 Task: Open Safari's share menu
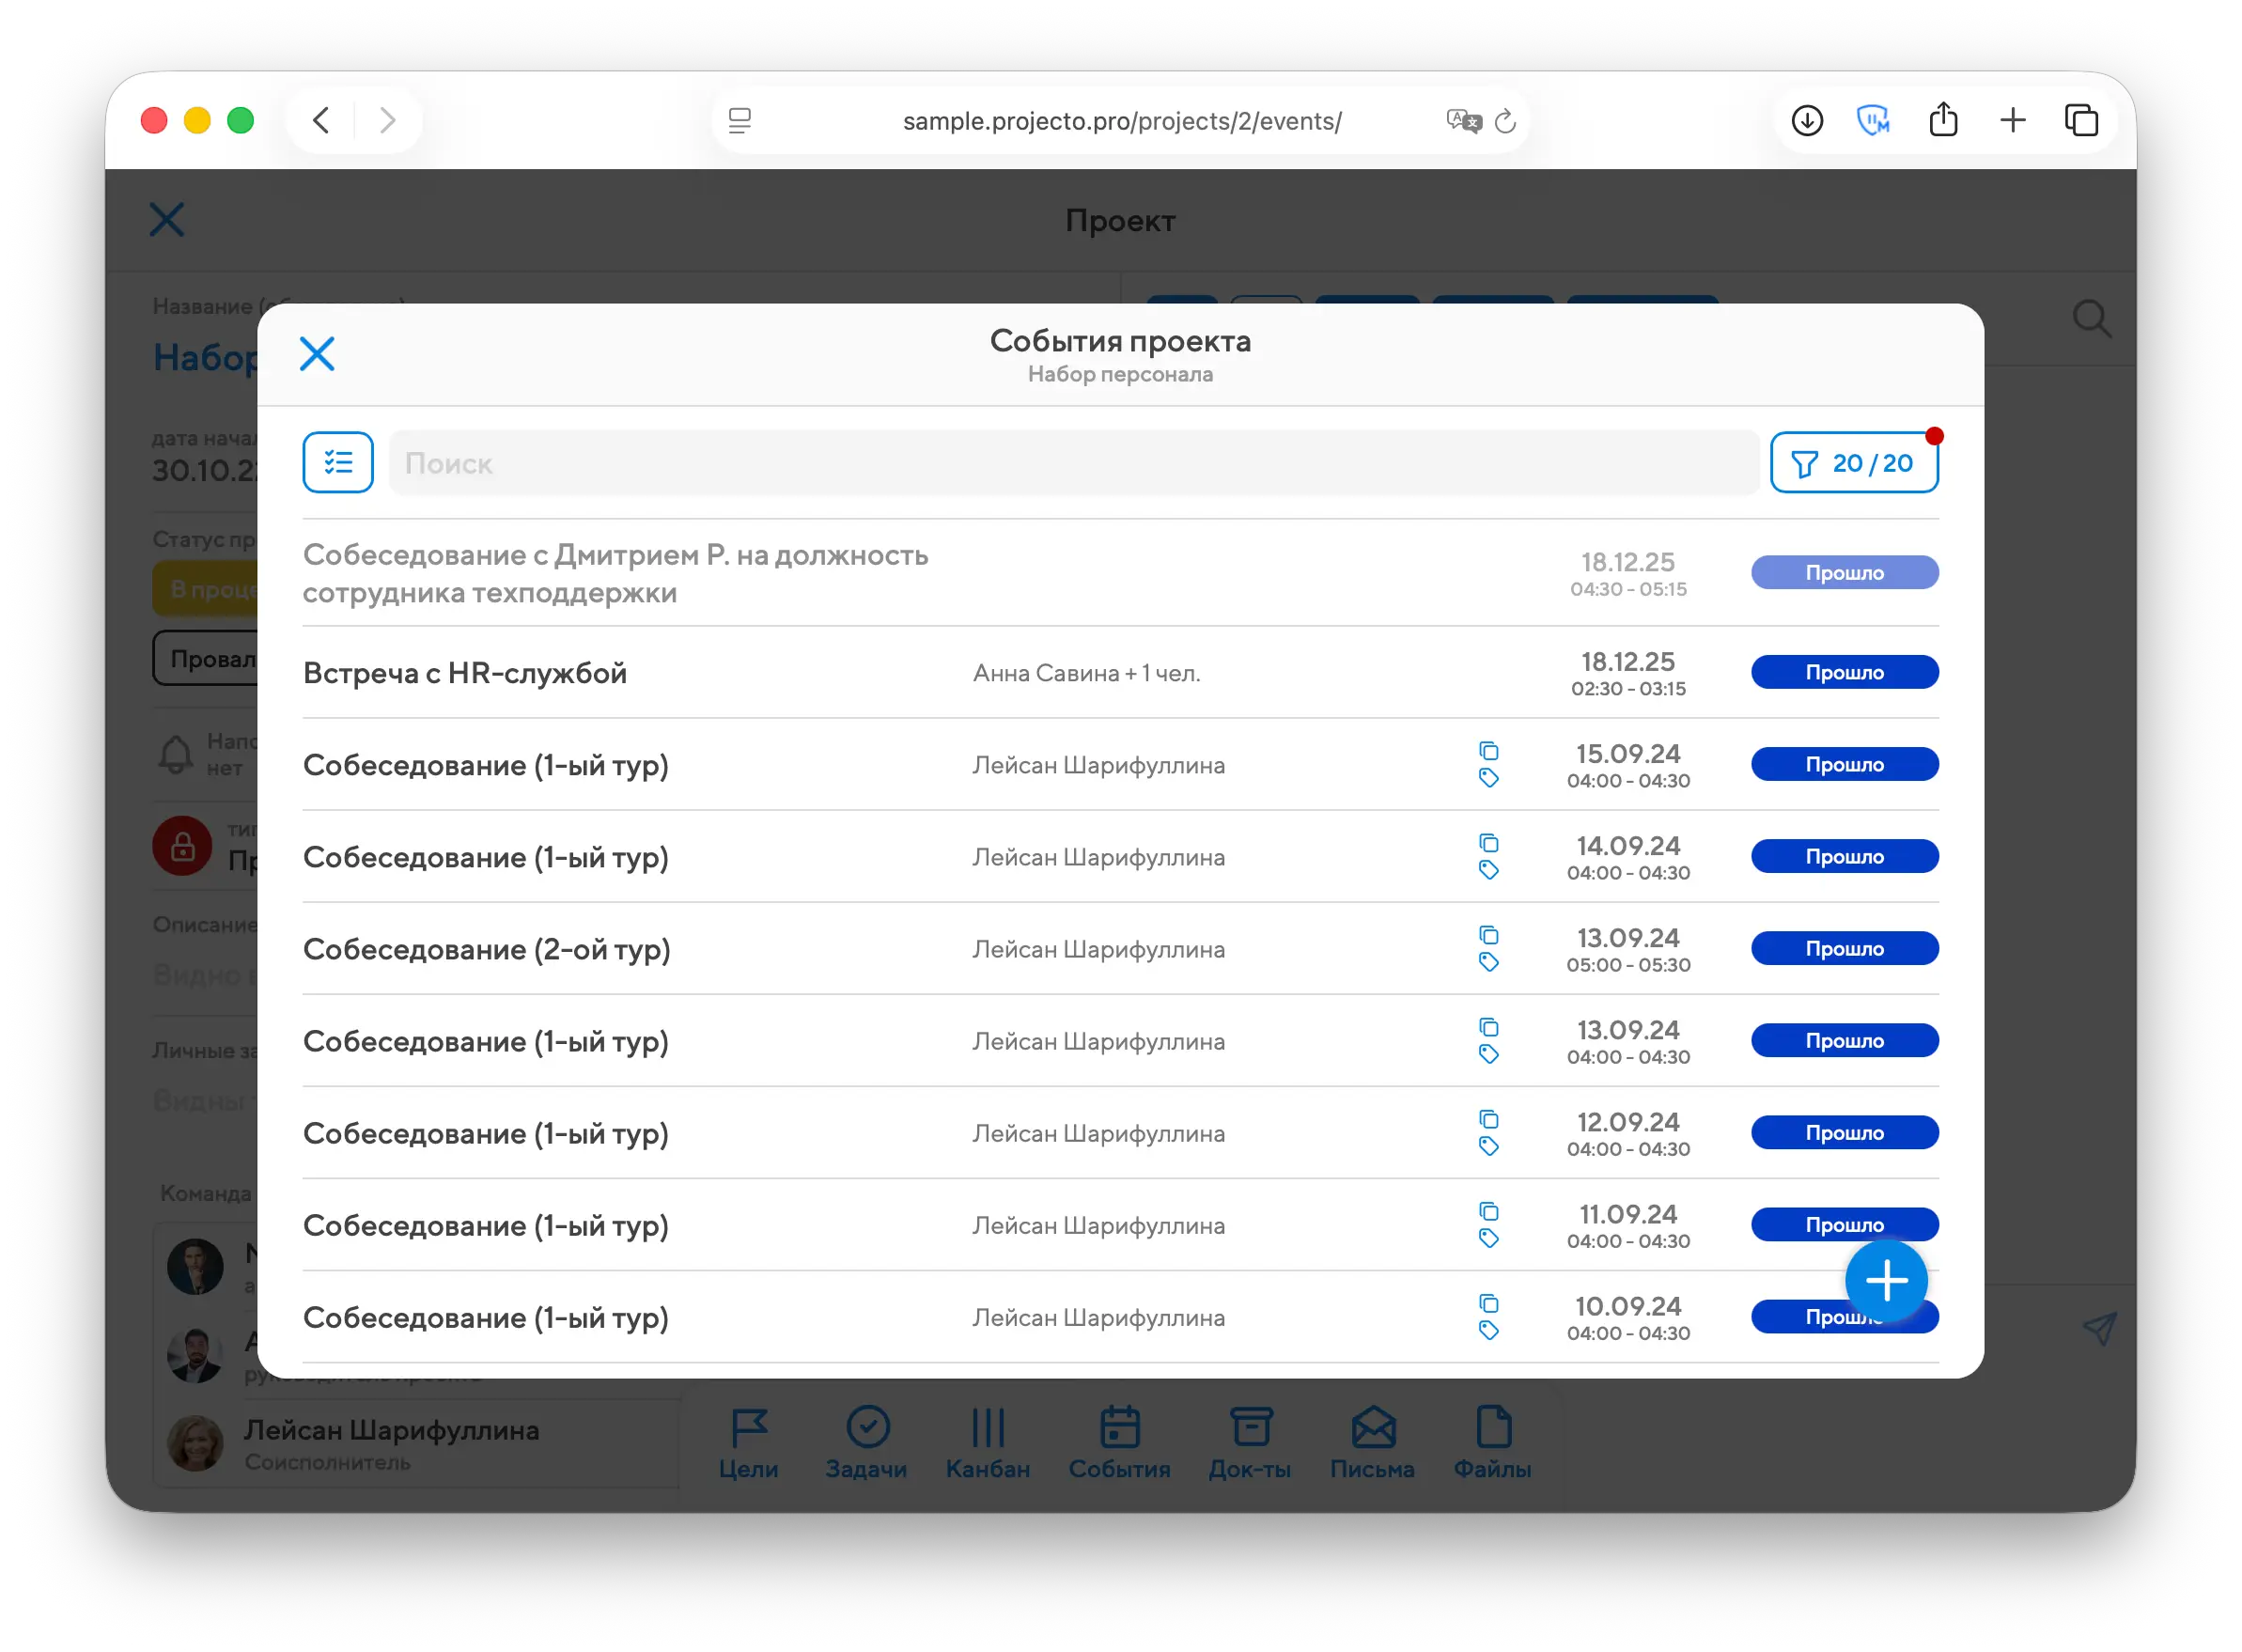pos(1943,121)
